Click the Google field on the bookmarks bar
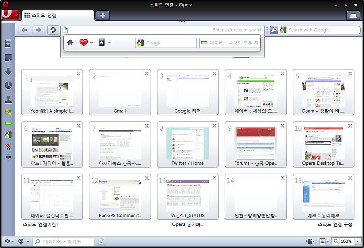The height and width of the screenshot is (248, 364). (x=166, y=43)
